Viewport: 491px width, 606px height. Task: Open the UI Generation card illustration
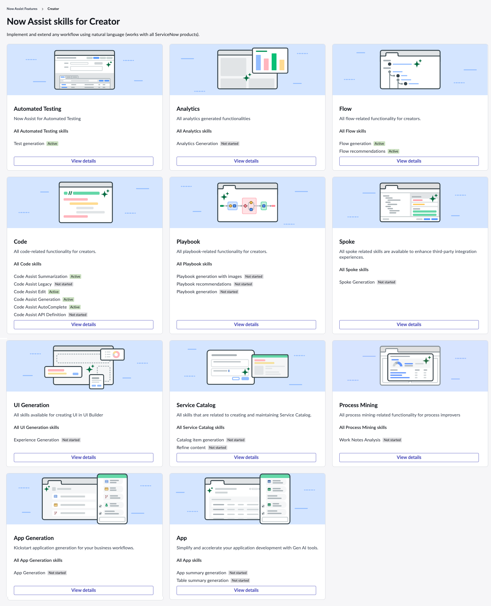tap(85, 366)
